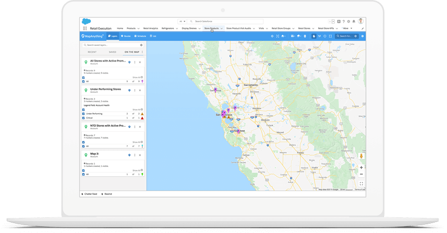Screen dimensions: 447x233
Task: Switch to the RECENT layers tab
Action: pyautogui.click(x=92, y=52)
